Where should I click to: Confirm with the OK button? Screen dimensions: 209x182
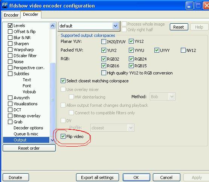click(x=136, y=177)
